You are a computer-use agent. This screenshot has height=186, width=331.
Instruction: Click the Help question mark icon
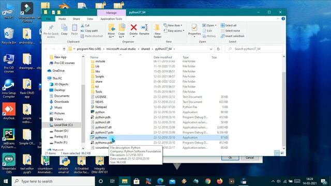pos(283,19)
